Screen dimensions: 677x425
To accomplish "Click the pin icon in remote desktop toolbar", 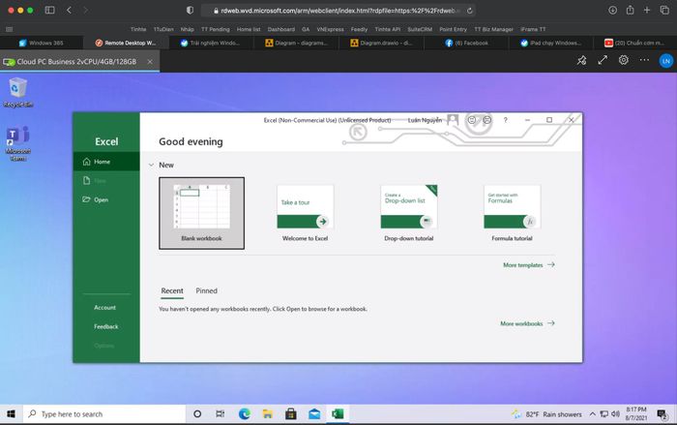I will (581, 61).
